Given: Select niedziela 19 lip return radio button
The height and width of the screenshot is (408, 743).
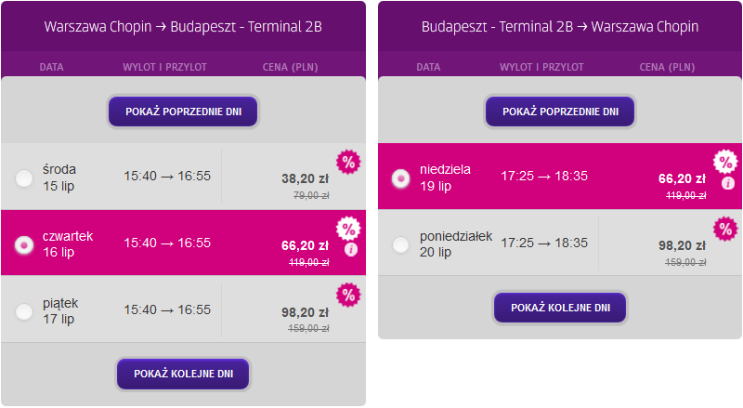Looking at the screenshot, I should click(x=401, y=178).
